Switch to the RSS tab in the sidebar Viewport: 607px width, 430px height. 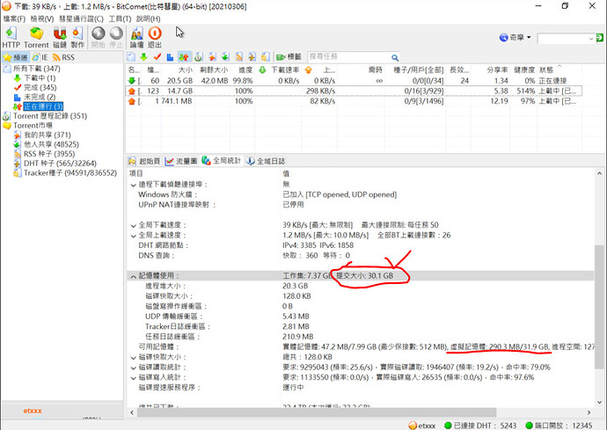pyautogui.click(x=63, y=57)
